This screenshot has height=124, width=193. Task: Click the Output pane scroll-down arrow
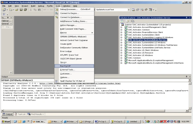point(190,108)
